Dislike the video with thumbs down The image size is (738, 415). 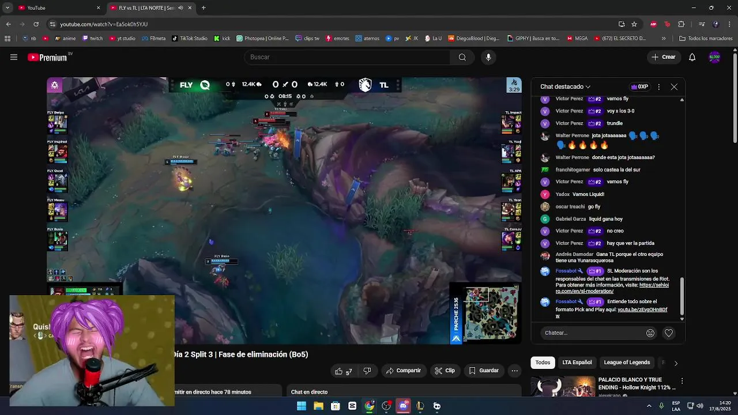click(367, 371)
